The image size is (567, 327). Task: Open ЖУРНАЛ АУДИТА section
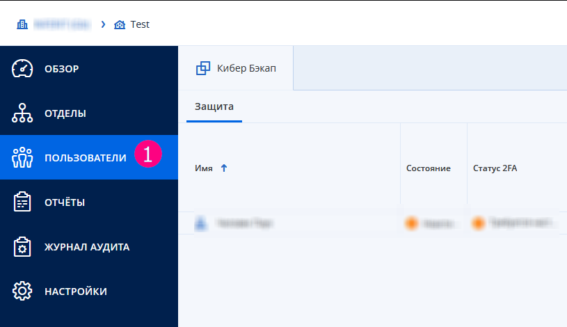(x=89, y=247)
